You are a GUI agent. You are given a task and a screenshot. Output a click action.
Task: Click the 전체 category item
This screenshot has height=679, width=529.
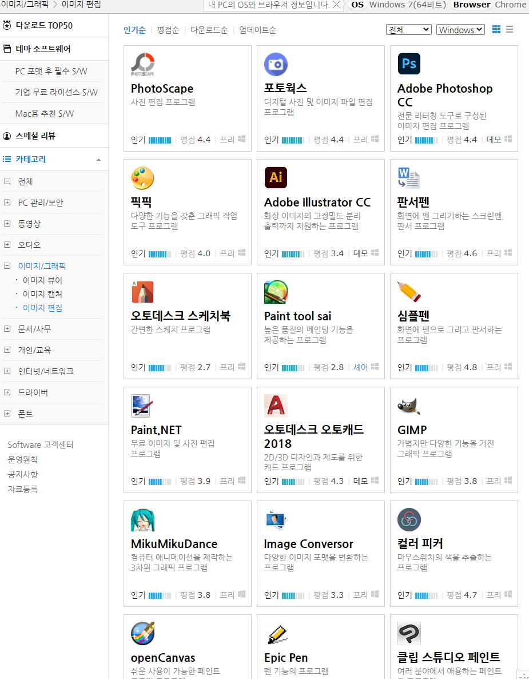(x=25, y=181)
